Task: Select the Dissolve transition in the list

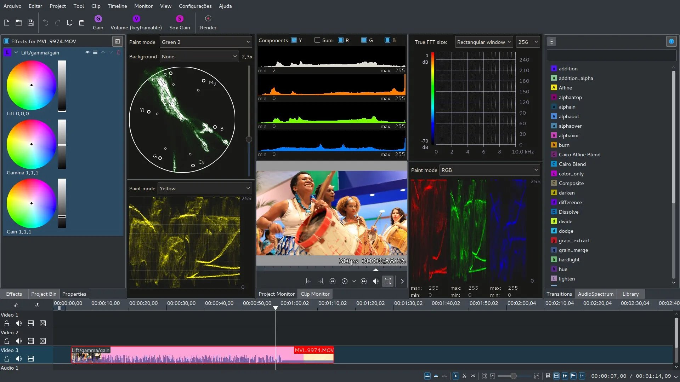Action: tap(568, 212)
